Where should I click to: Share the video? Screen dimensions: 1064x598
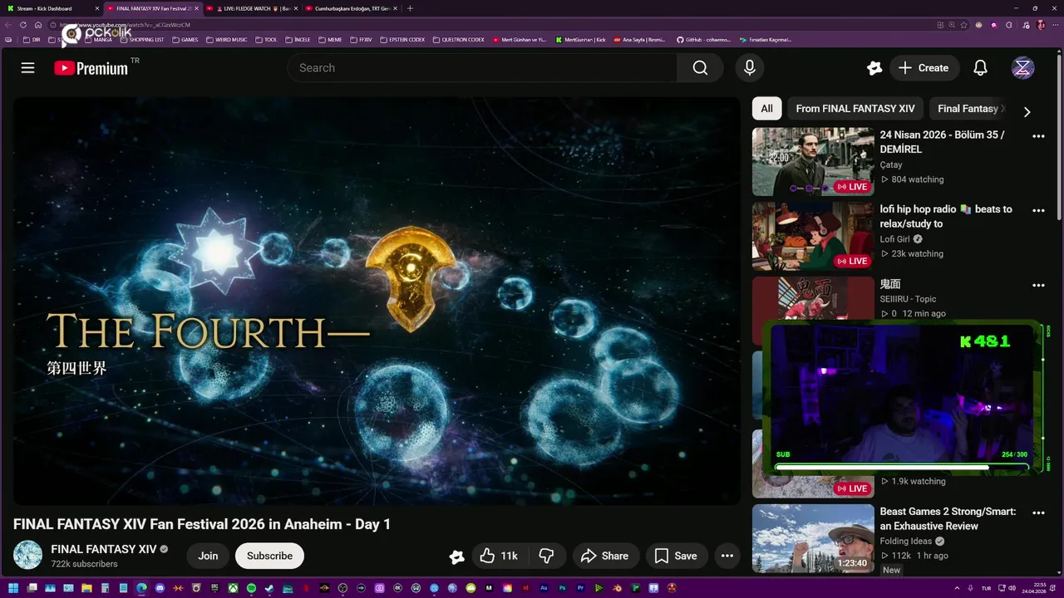(x=604, y=556)
